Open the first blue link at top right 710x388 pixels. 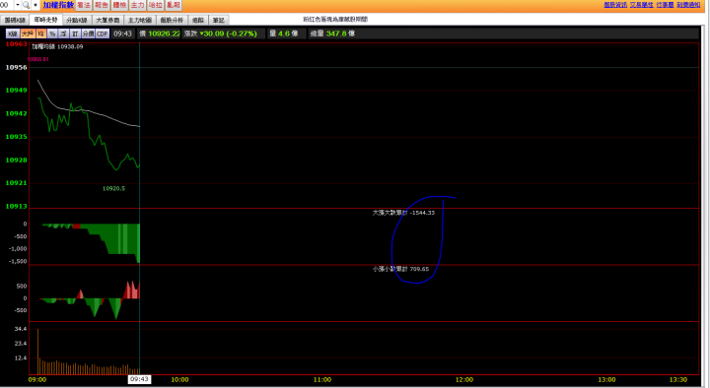pyautogui.click(x=615, y=5)
